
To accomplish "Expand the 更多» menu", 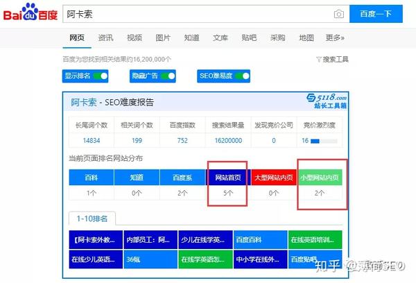I will pyautogui.click(x=335, y=37).
